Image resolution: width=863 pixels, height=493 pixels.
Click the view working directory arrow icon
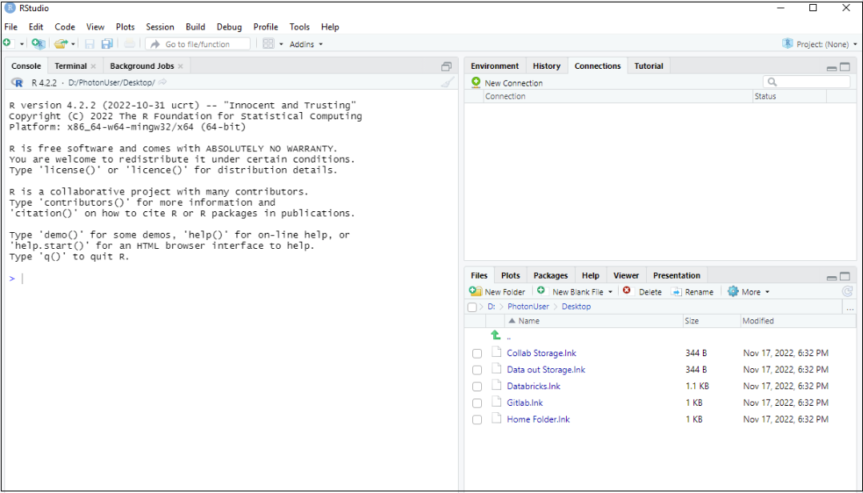(163, 82)
